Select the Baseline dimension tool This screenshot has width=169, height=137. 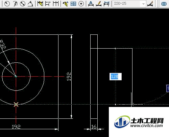pyautogui.click(x=48, y=4)
